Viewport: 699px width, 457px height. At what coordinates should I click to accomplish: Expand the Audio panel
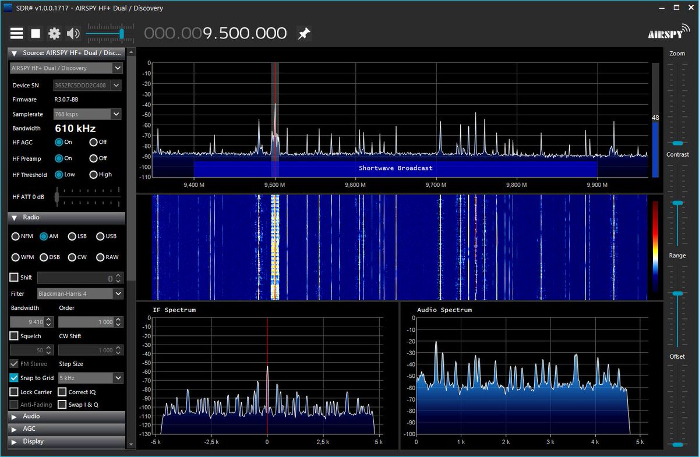tap(66, 416)
